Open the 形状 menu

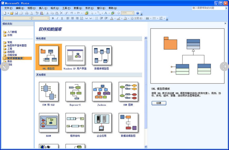pyautogui.click(x=89, y=8)
